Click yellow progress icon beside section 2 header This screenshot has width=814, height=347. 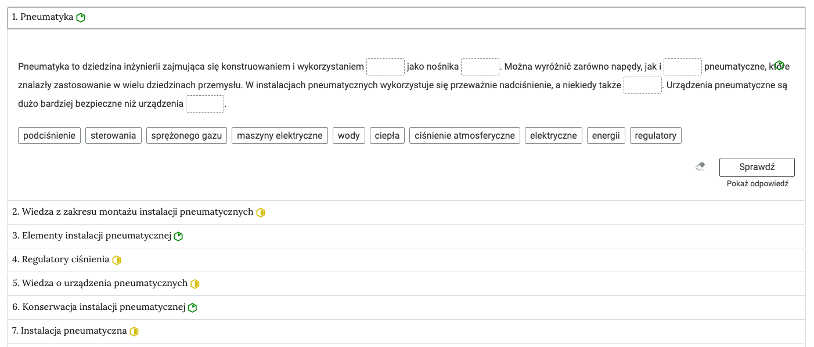click(x=261, y=212)
